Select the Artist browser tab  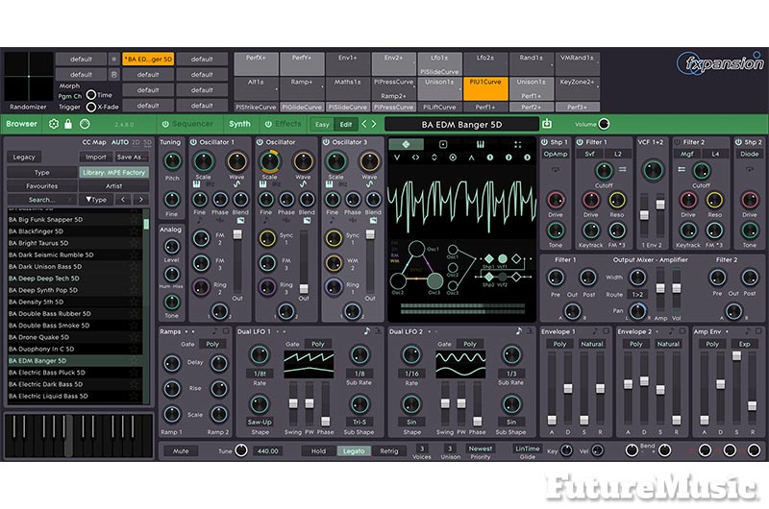[113, 186]
